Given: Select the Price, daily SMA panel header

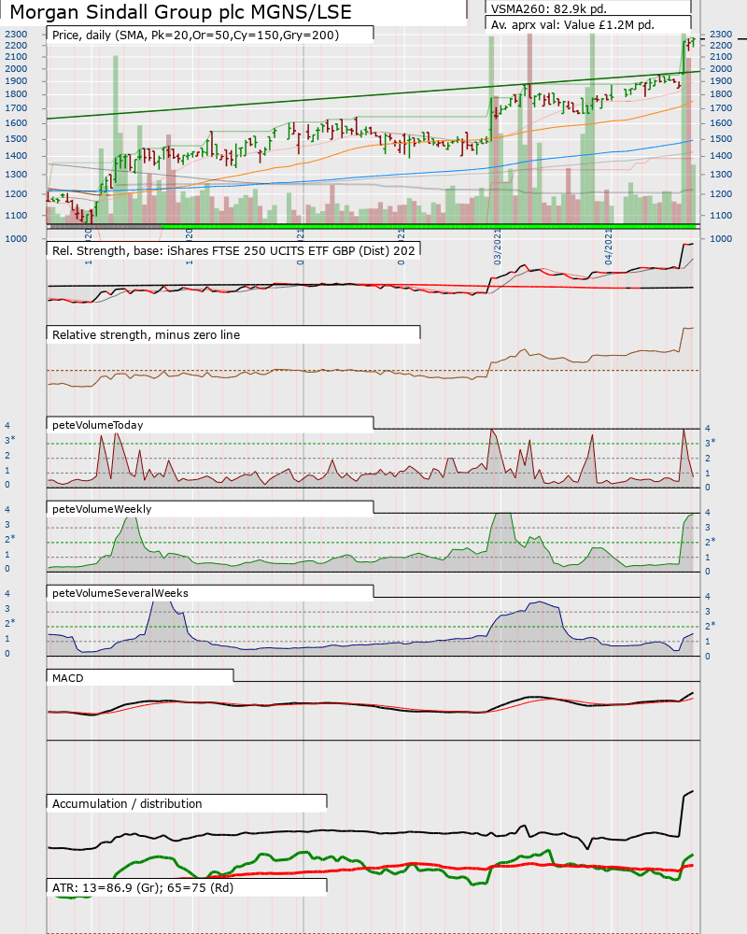Looking at the screenshot, I should click(195, 35).
